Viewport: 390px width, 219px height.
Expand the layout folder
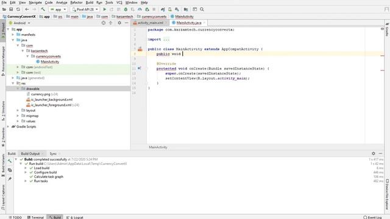(x=18, y=110)
